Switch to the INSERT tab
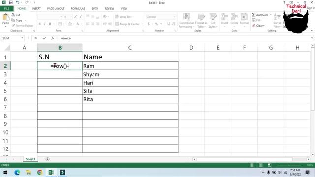Image resolution: width=315 pixels, height=177 pixels. [36, 9]
